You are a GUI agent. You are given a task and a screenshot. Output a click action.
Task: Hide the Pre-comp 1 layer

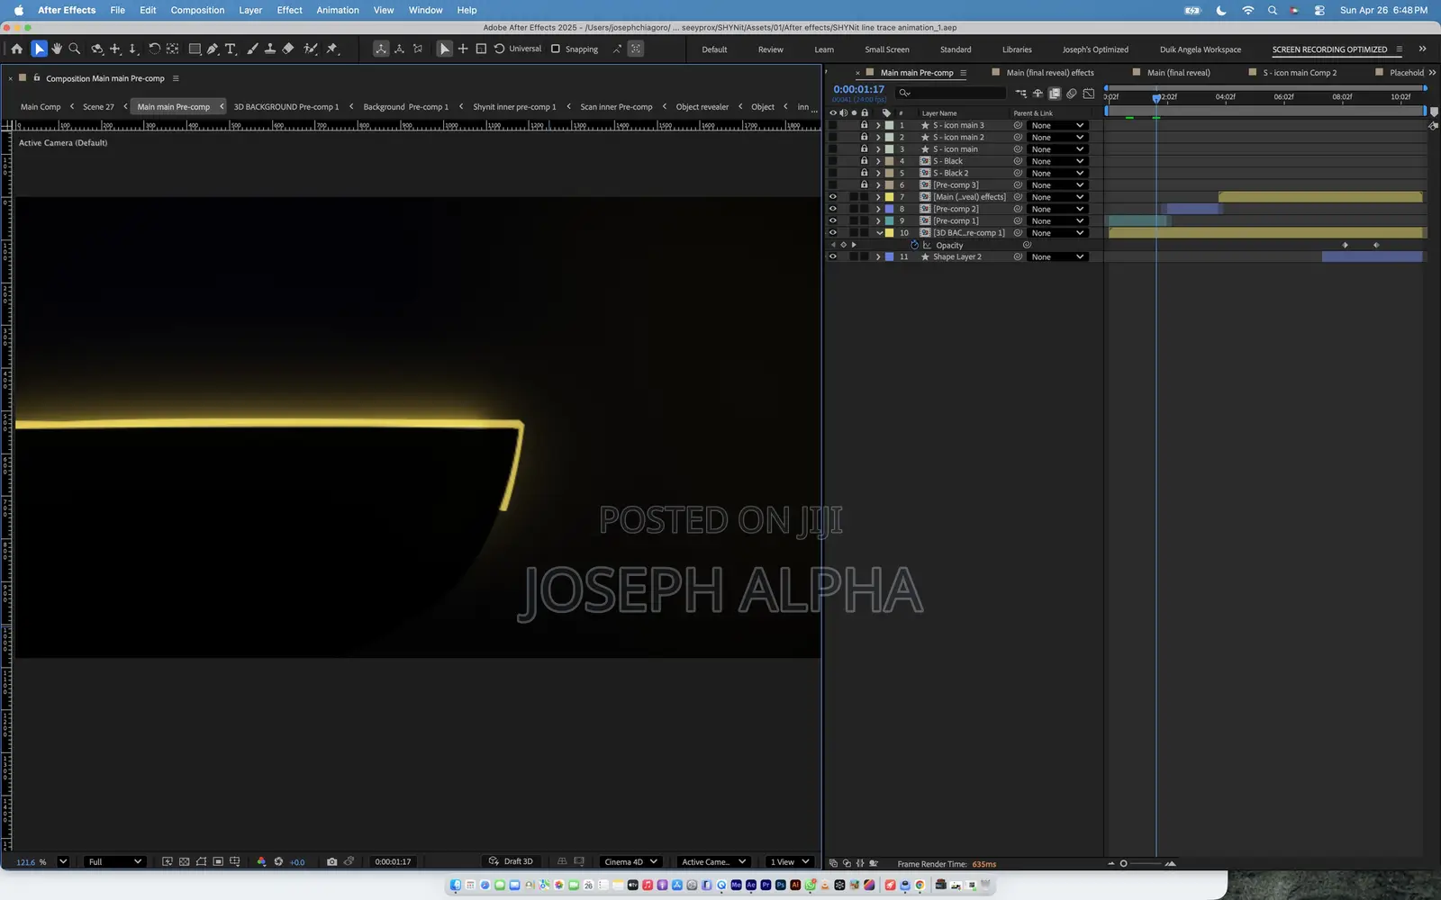[832, 220]
